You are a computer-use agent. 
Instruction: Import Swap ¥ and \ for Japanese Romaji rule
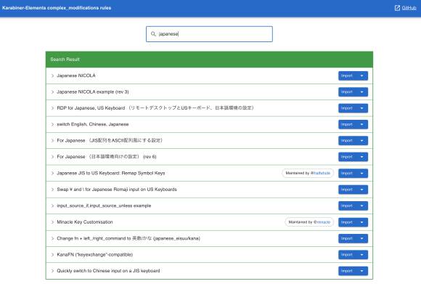click(x=347, y=190)
